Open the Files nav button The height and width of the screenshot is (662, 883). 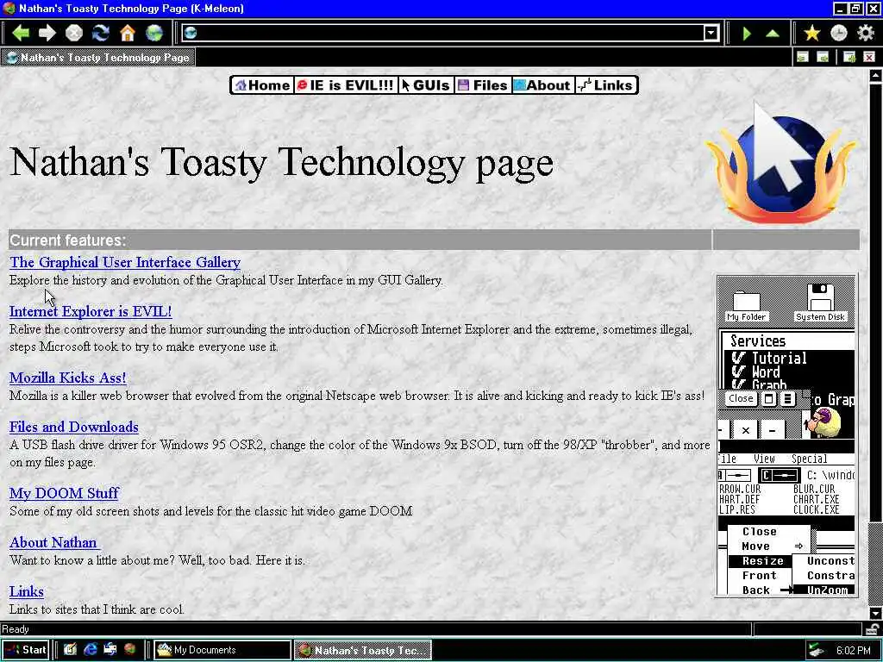pos(483,85)
